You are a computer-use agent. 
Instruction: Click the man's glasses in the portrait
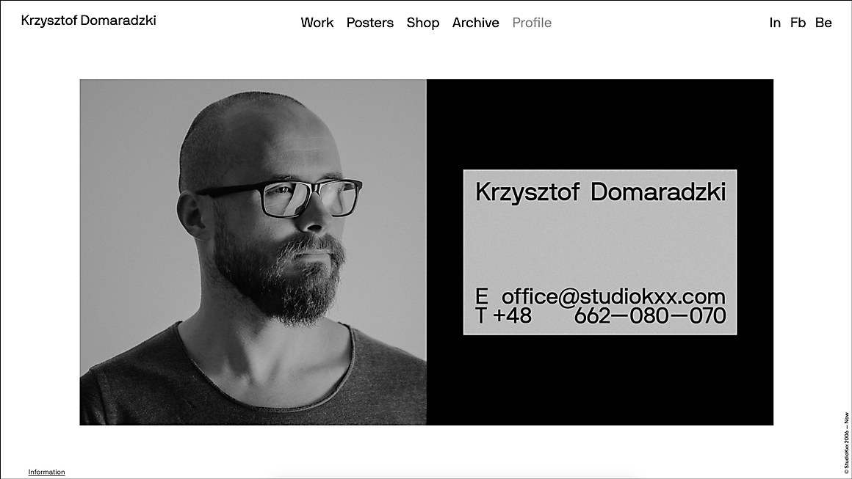pyautogui.click(x=280, y=198)
